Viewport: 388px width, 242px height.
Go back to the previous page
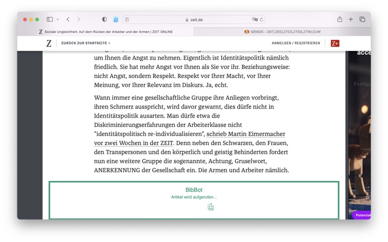click(x=68, y=19)
